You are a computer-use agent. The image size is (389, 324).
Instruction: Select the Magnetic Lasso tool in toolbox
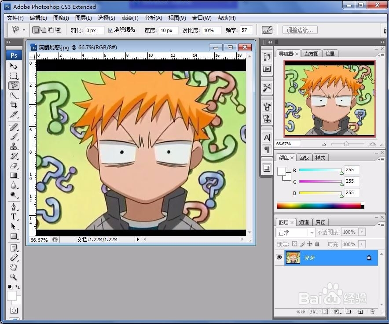(14, 86)
